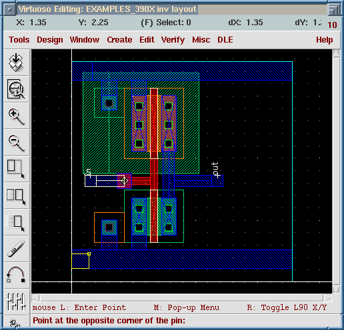Open the Tools menu
Screen dimensions: 344x330
(x=19, y=40)
